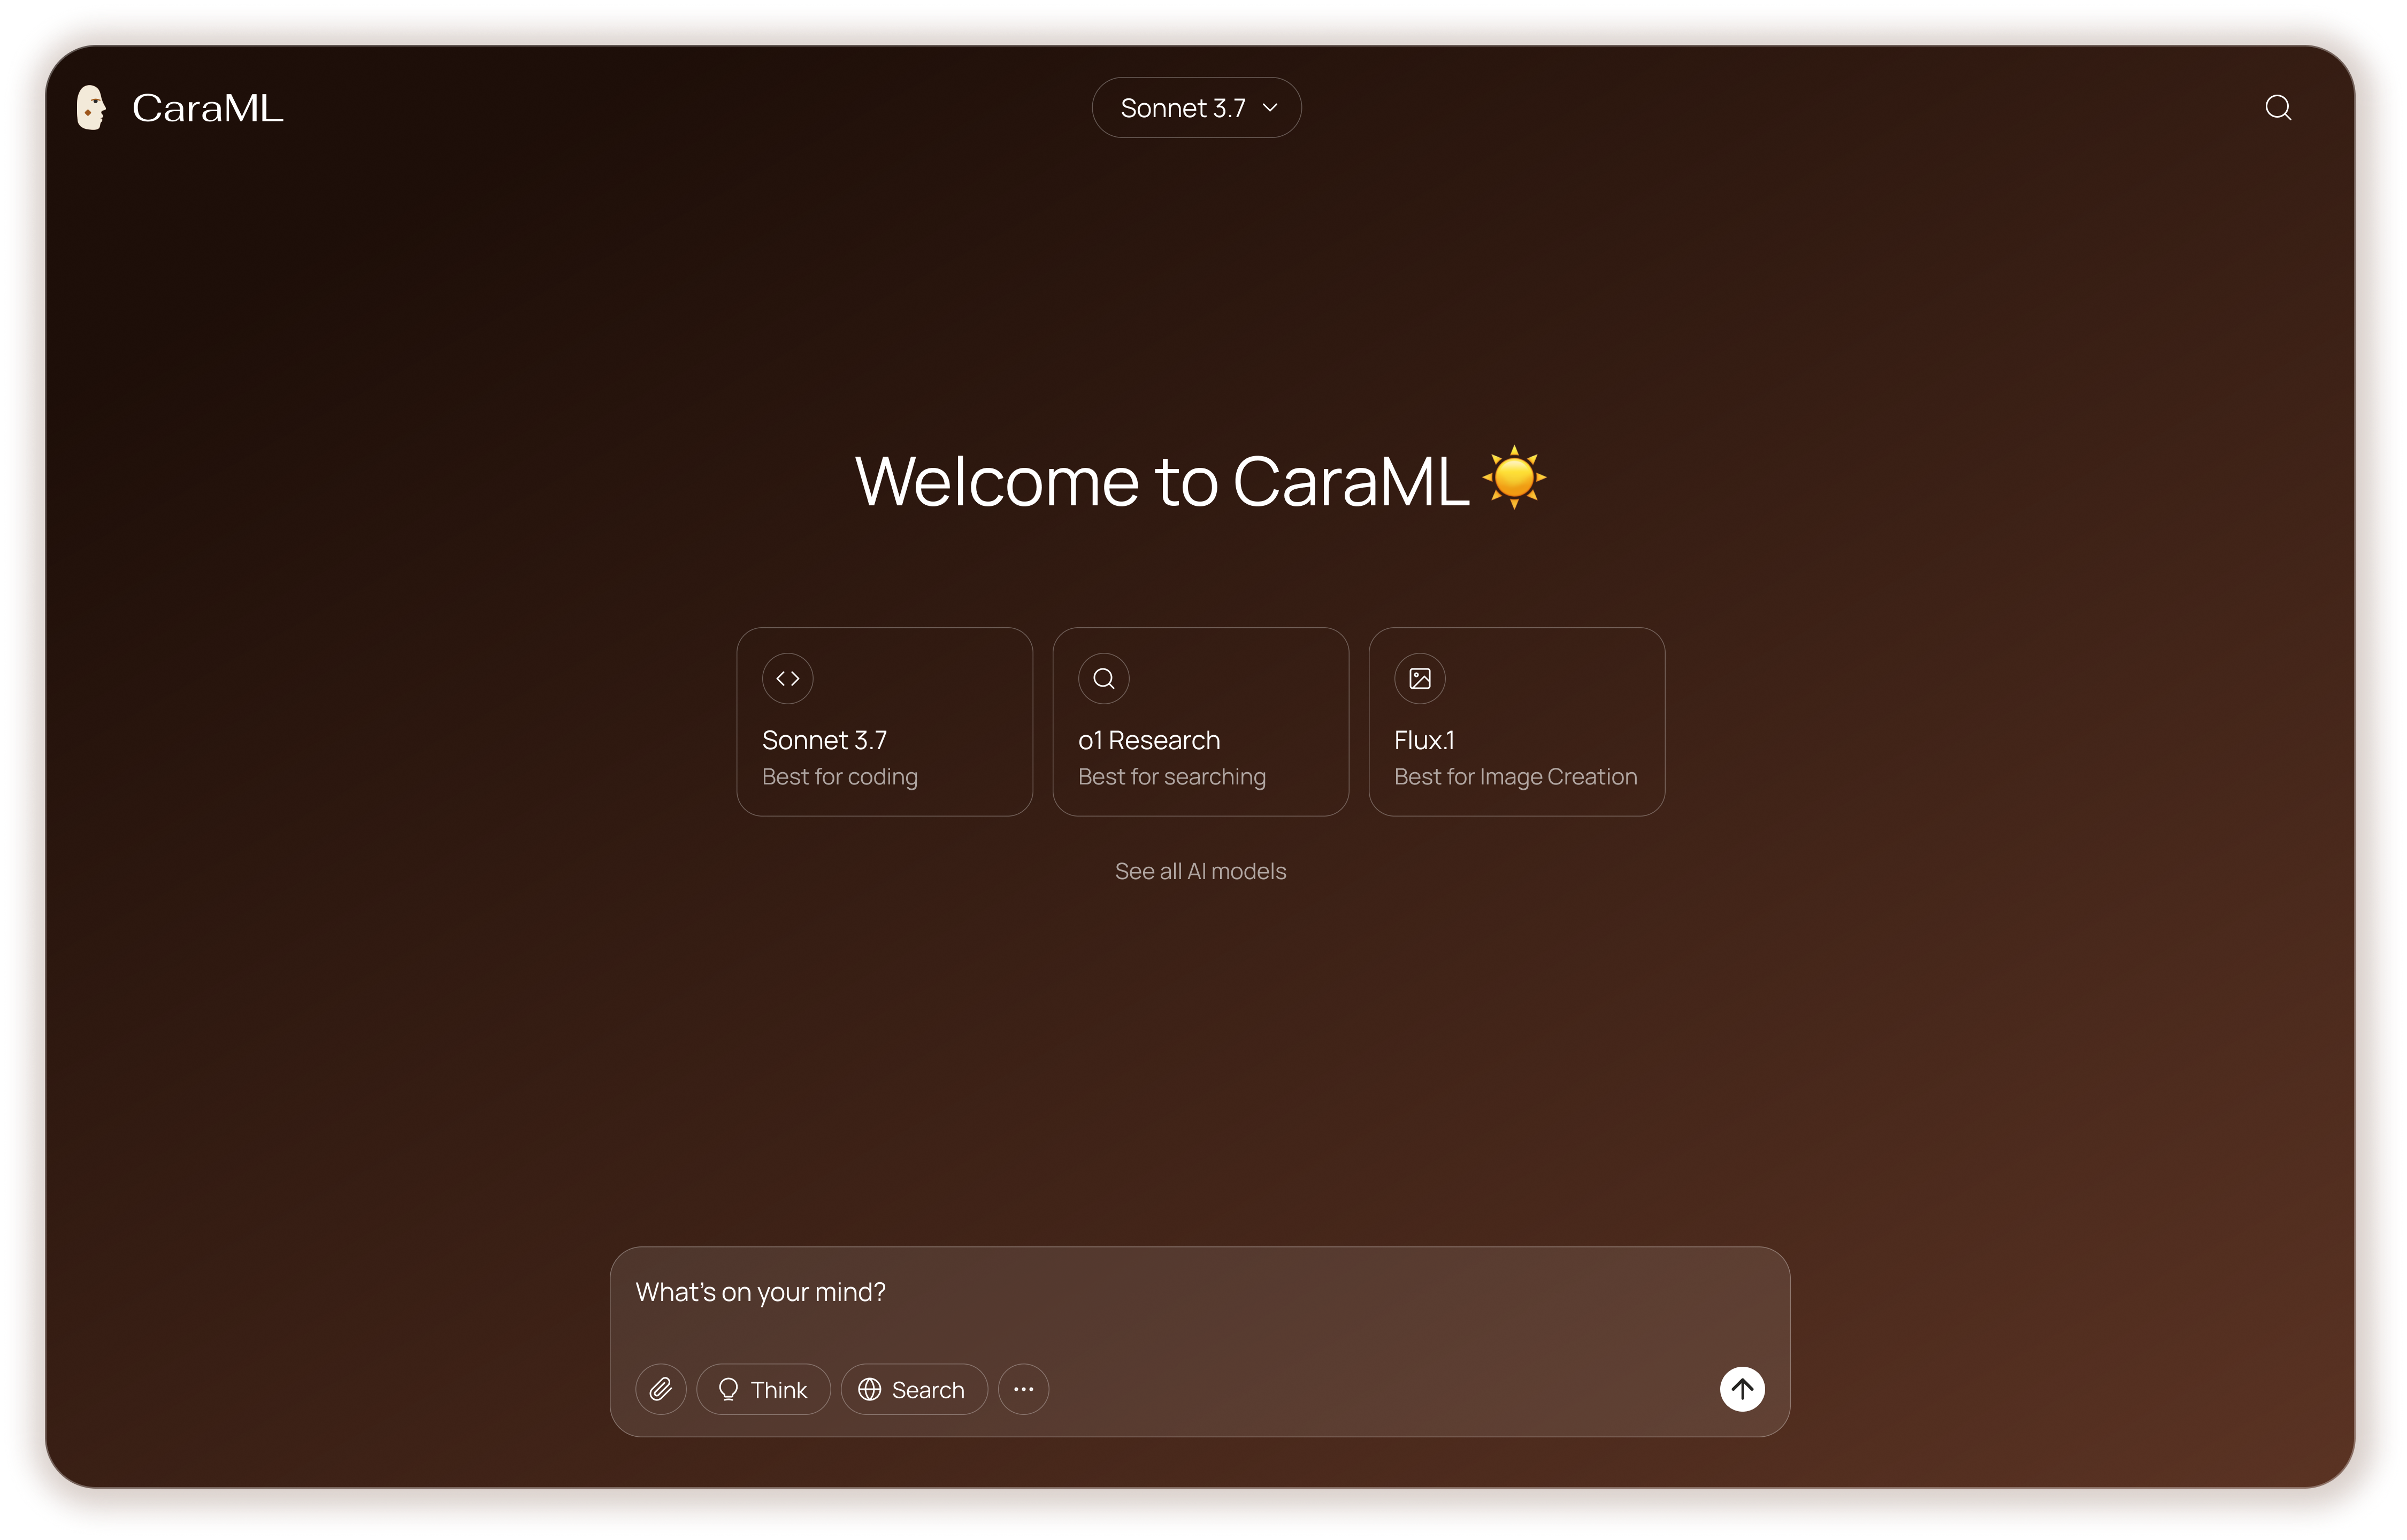This screenshot has width=2407, height=1540.
Task: Open the Sonnet 3.7 model selector dropdown
Action: point(1196,107)
